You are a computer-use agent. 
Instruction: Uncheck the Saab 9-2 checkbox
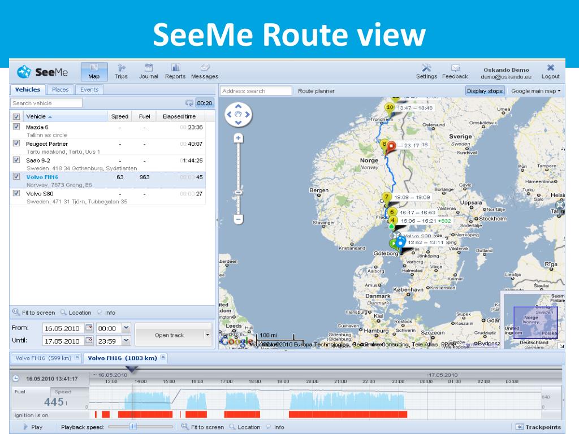16,160
